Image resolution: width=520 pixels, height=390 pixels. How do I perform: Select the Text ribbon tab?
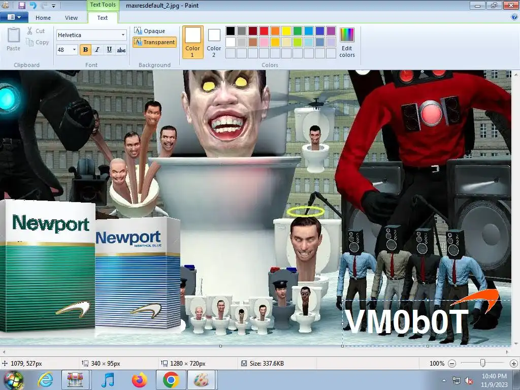point(102,18)
